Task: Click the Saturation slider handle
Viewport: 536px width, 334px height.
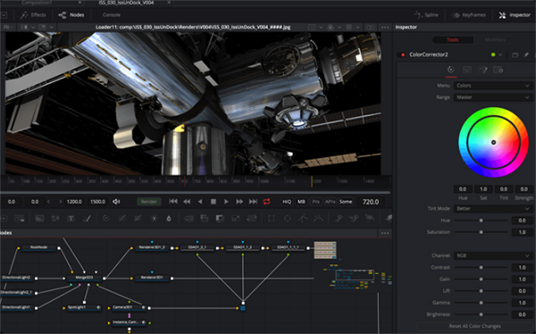Action: (x=481, y=232)
